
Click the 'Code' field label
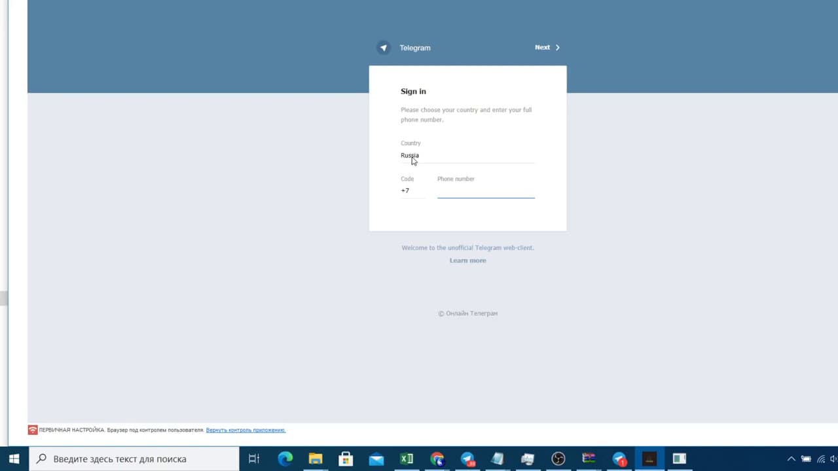(407, 179)
